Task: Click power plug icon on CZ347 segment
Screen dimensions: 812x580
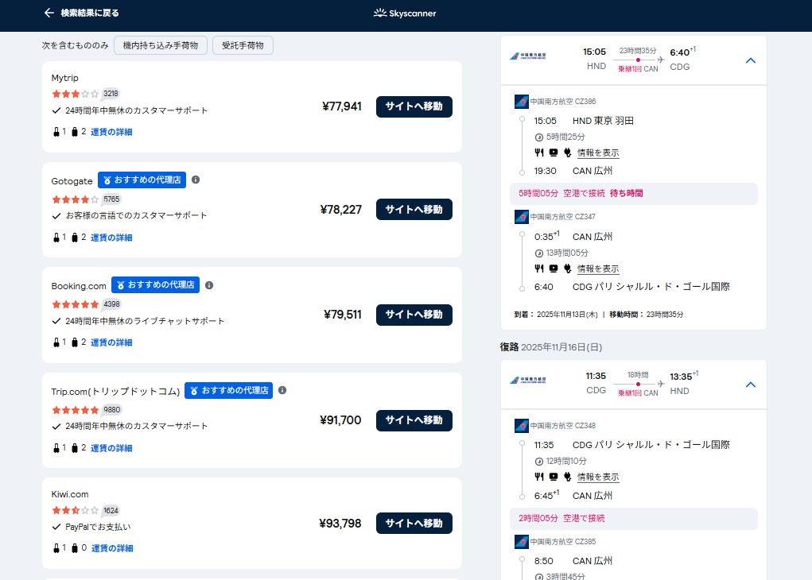Action: tap(568, 269)
